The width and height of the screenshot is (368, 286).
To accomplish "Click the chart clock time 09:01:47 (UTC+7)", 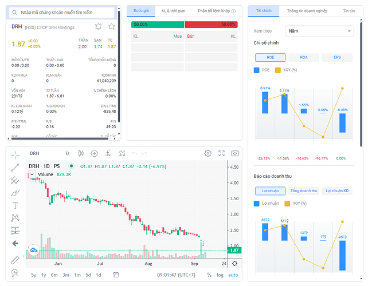I will click(x=176, y=275).
